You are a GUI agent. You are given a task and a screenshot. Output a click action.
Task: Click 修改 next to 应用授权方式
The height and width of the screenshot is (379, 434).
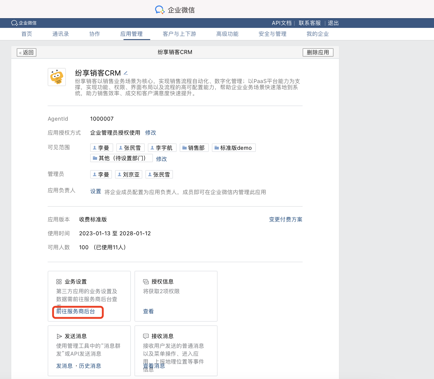pyautogui.click(x=151, y=132)
